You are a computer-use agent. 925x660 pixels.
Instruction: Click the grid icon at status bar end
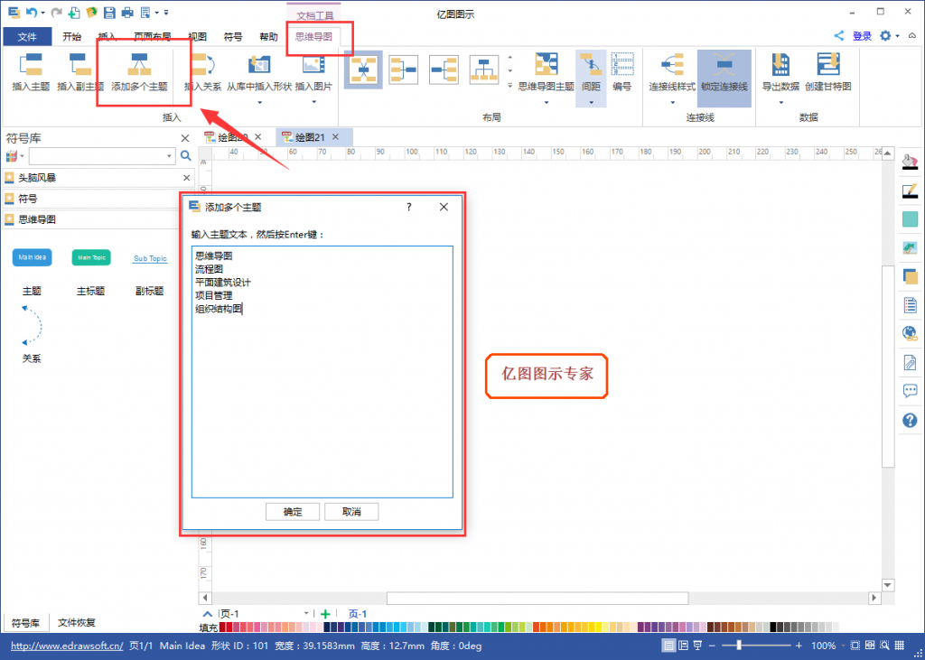click(x=900, y=646)
